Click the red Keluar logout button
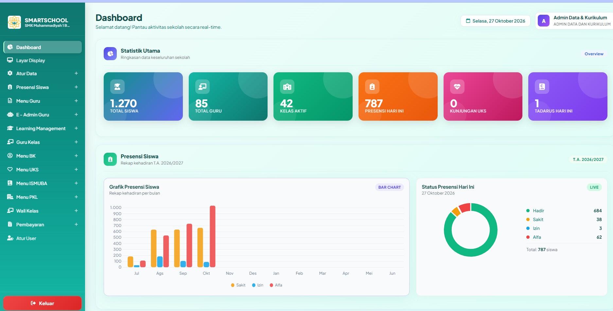613x311 pixels. (x=43, y=303)
